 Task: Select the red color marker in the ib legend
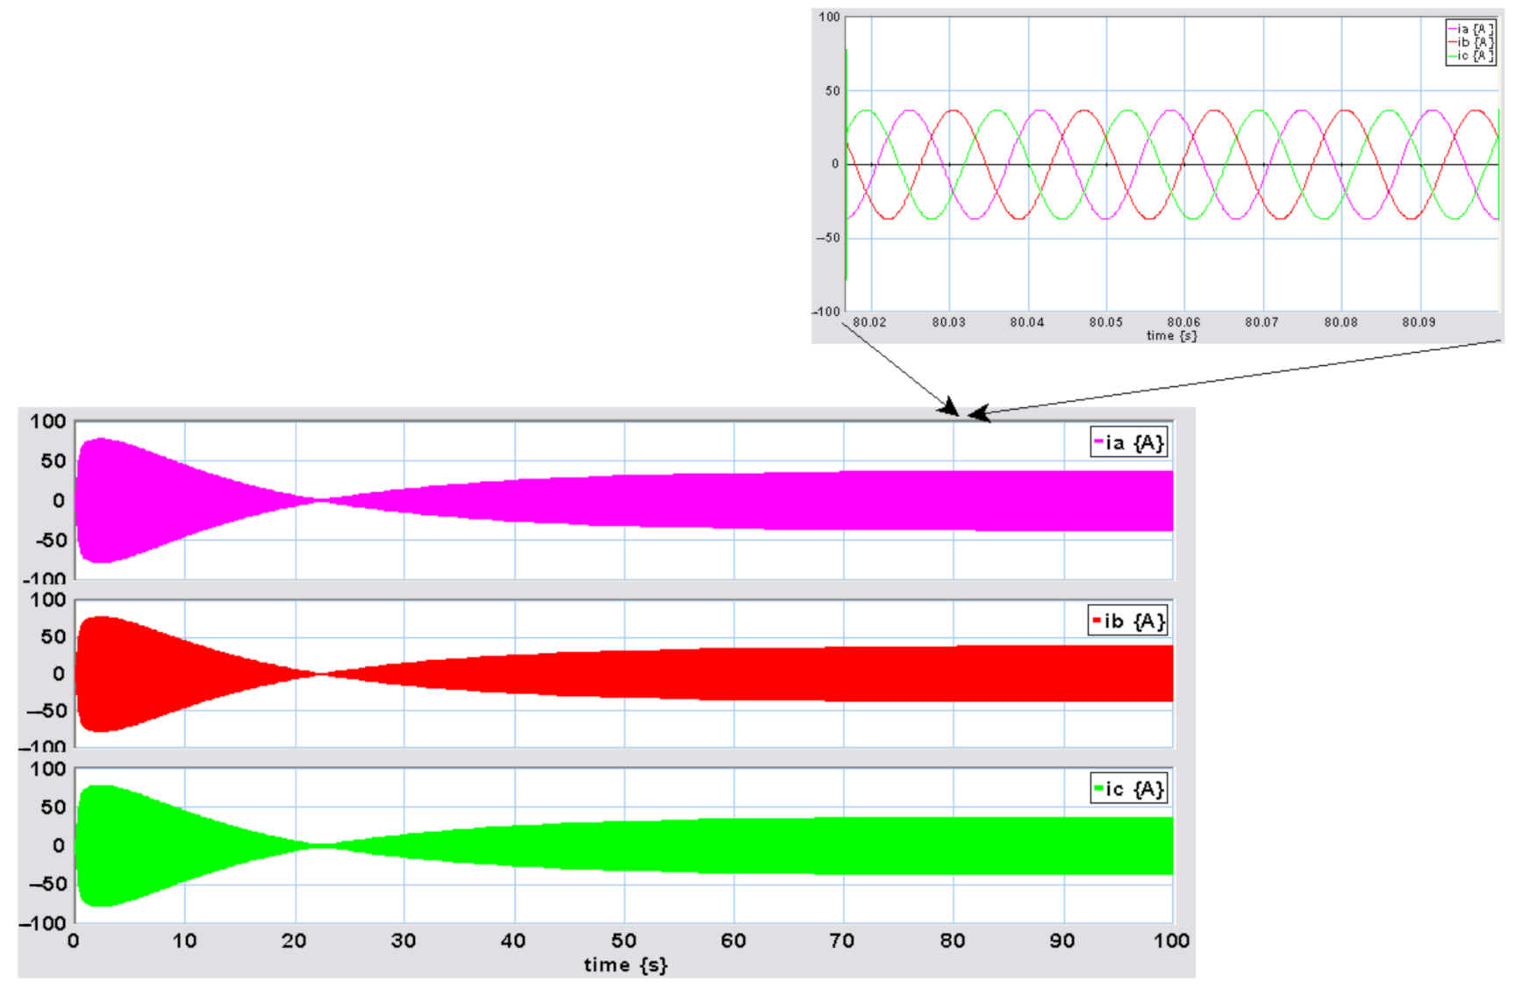pyautogui.click(x=1097, y=620)
